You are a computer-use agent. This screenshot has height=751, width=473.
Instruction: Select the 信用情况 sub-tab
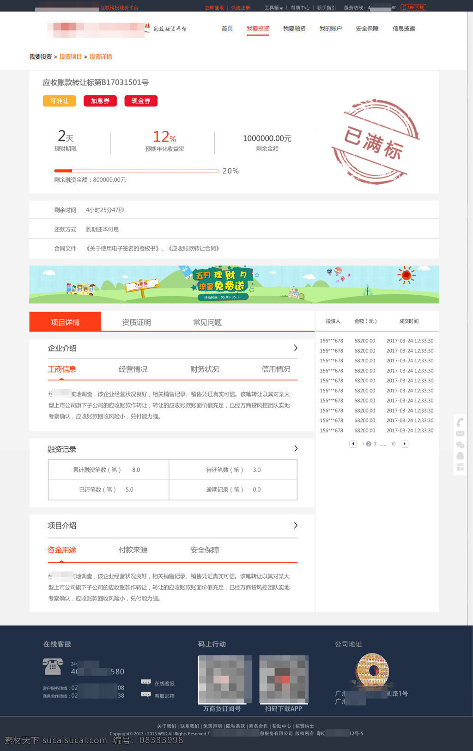(276, 369)
